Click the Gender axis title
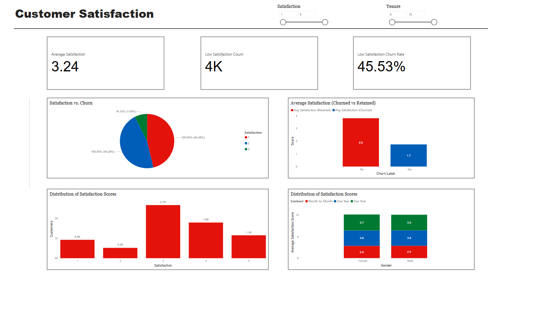554x319 pixels. click(386, 265)
